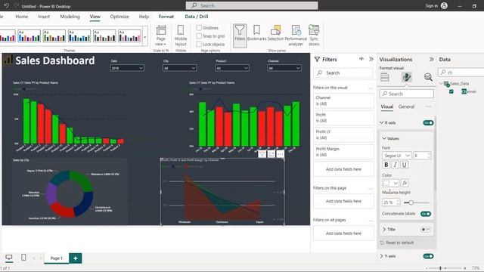Switch to desktop layout view icon
484x272 pixels.
pos(9,257)
